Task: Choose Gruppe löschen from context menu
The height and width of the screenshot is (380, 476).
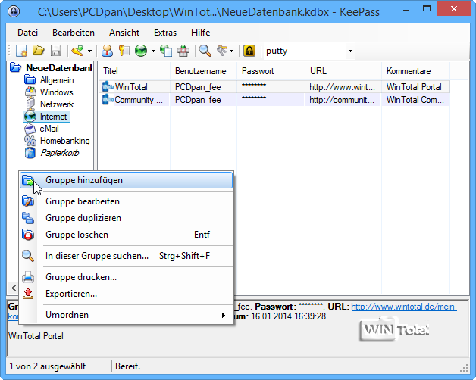Action: point(126,235)
